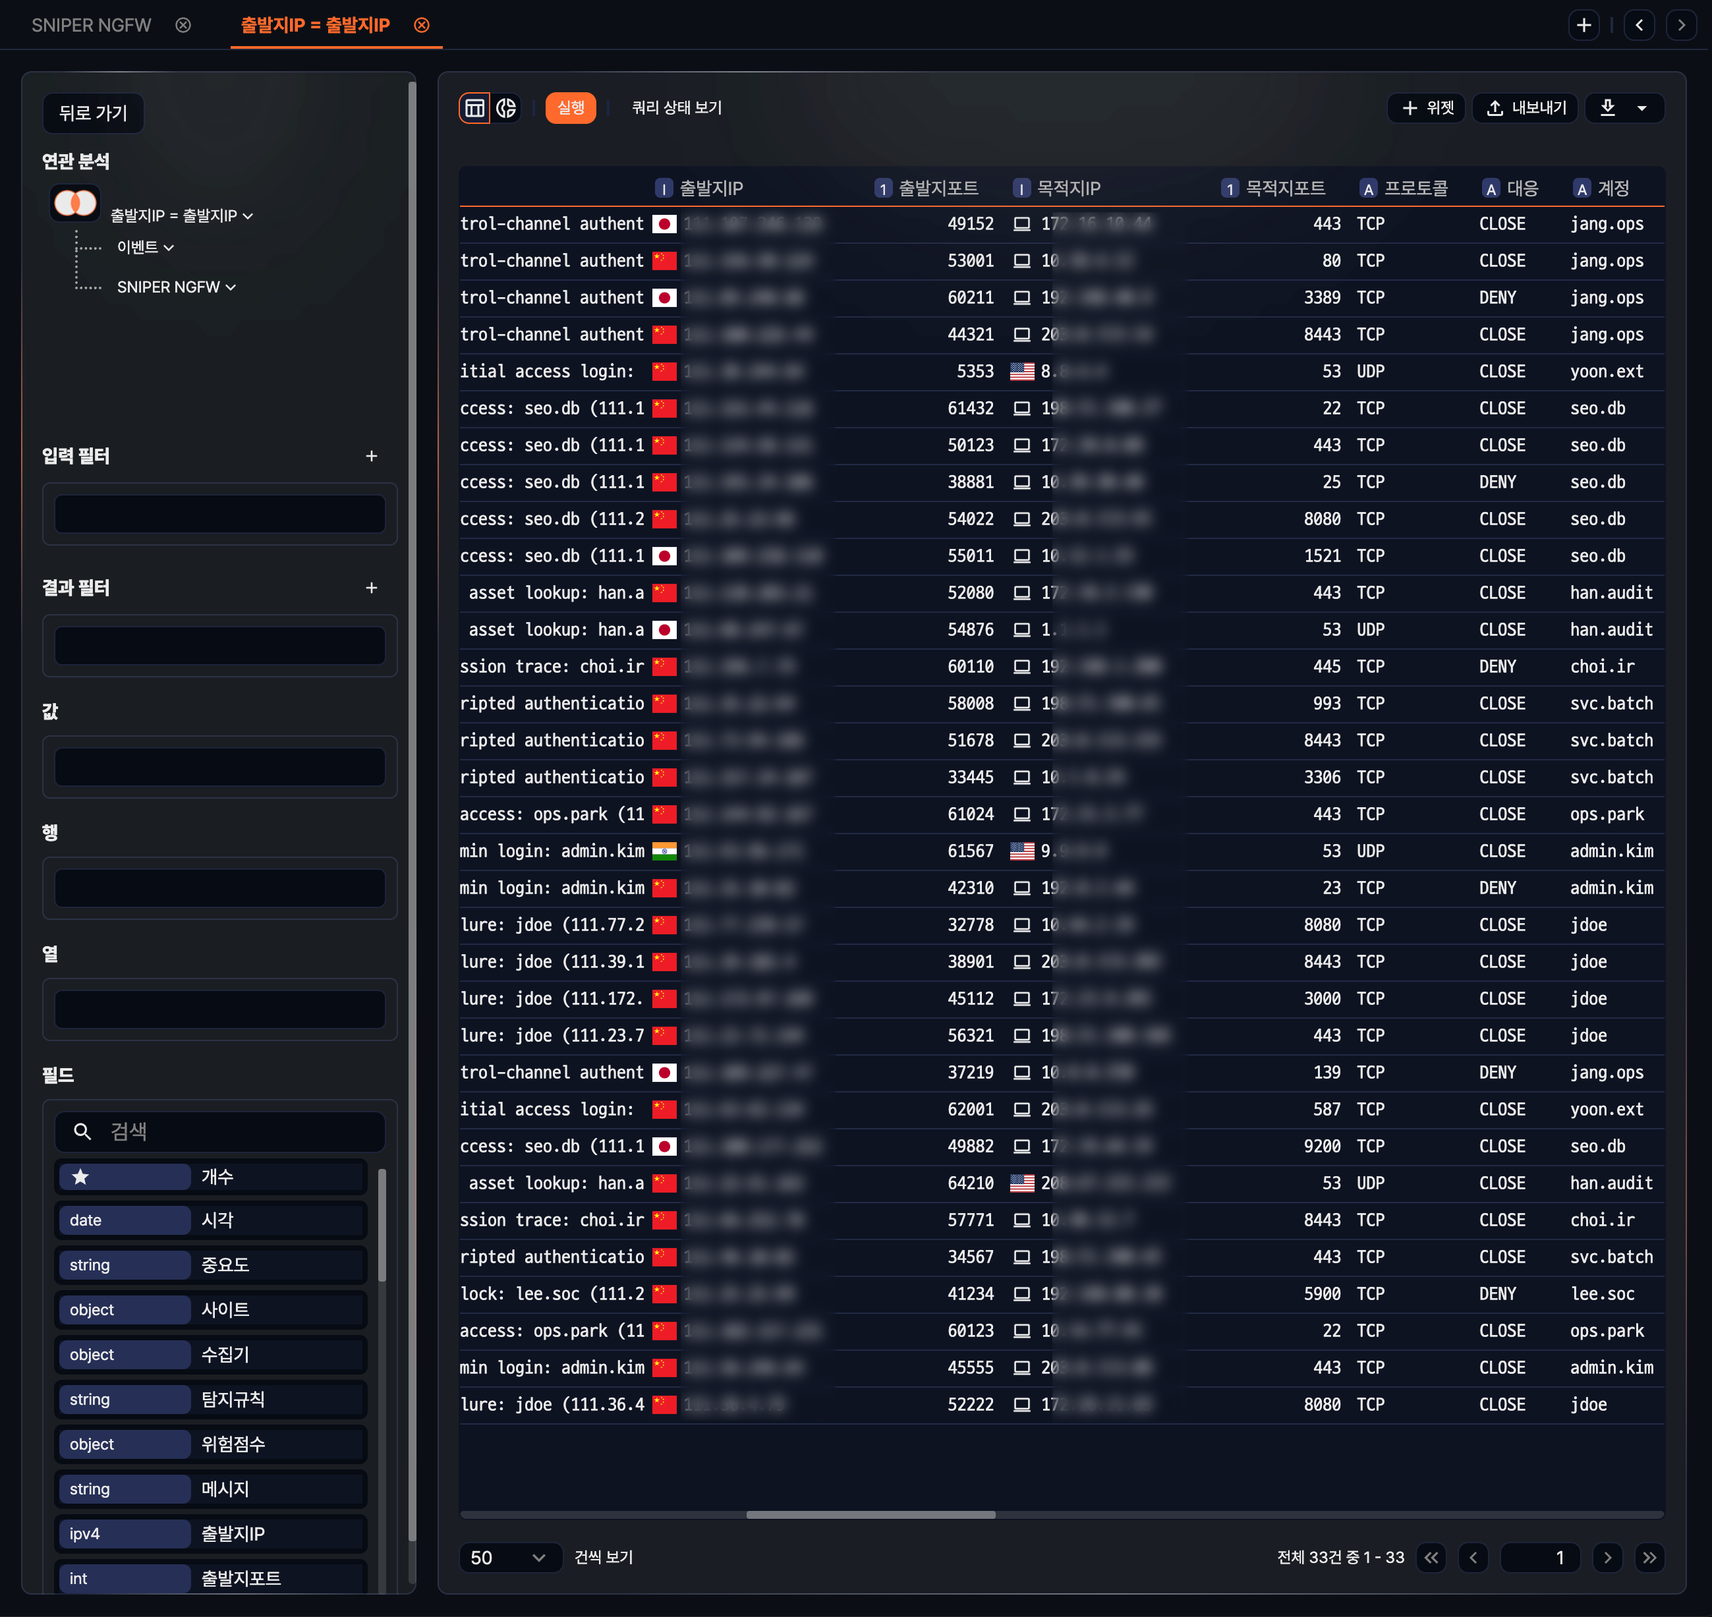This screenshot has width=1712, height=1617.
Task: Go to the first page
Action: 1431,1558
